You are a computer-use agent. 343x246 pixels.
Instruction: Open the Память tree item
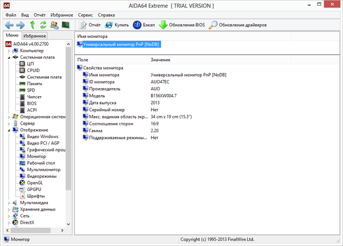tap(34, 84)
